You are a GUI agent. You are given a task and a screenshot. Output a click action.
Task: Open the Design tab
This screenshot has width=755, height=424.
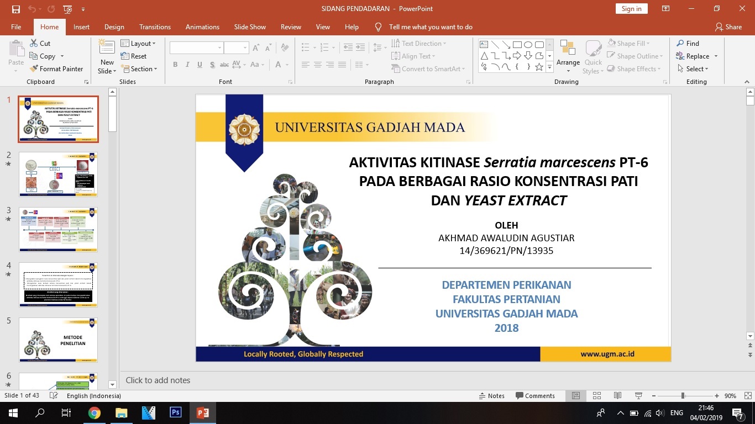tap(114, 27)
